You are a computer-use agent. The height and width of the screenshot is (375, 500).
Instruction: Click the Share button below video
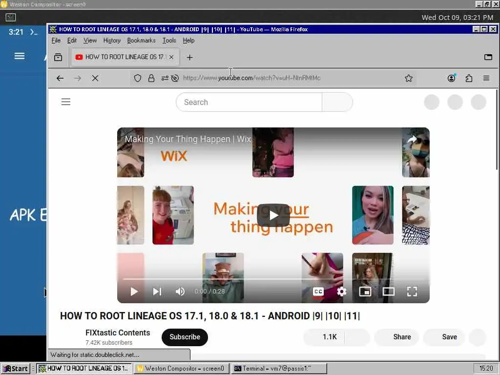coord(396,337)
